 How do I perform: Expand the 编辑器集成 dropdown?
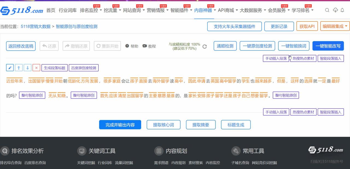335,26
